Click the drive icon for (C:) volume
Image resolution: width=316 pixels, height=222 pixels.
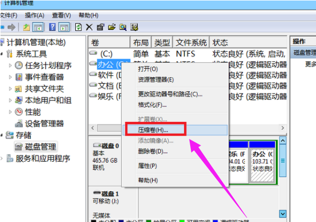(93, 53)
